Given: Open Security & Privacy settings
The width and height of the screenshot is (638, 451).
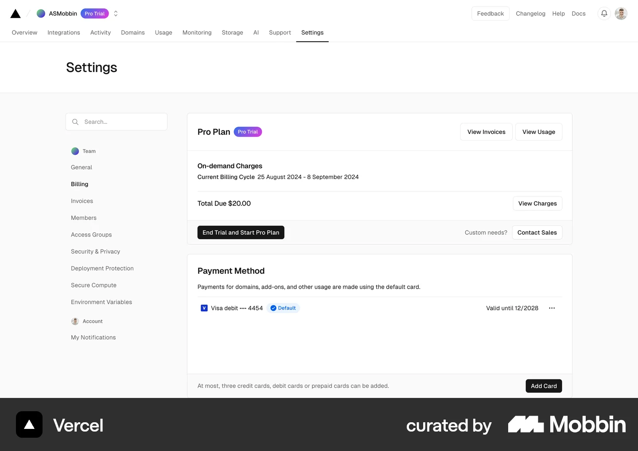Looking at the screenshot, I should click(x=96, y=252).
